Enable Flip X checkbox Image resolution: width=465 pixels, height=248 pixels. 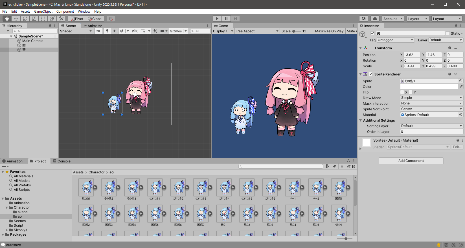click(402, 92)
